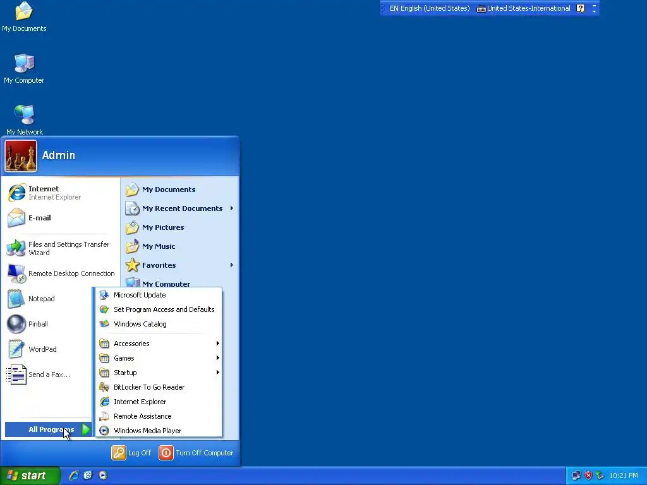The image size is (647, 485).
Task: Click the Log Off button
Action: point(131,453)
